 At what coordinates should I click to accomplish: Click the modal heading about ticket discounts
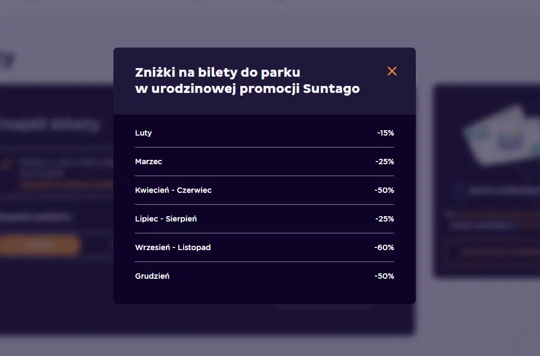[x=247, y=80]
